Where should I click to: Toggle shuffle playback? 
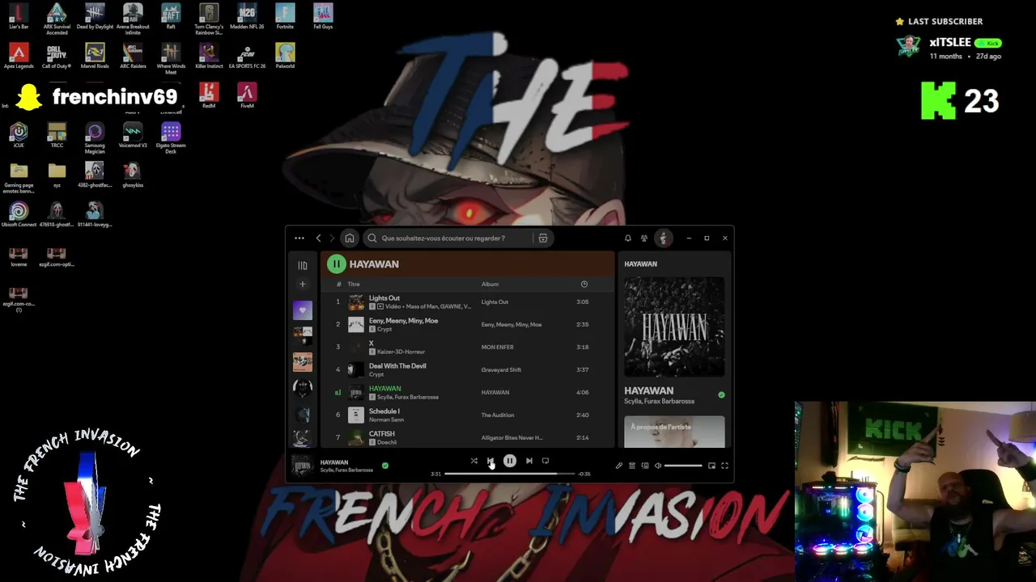(x=474, y=461)
